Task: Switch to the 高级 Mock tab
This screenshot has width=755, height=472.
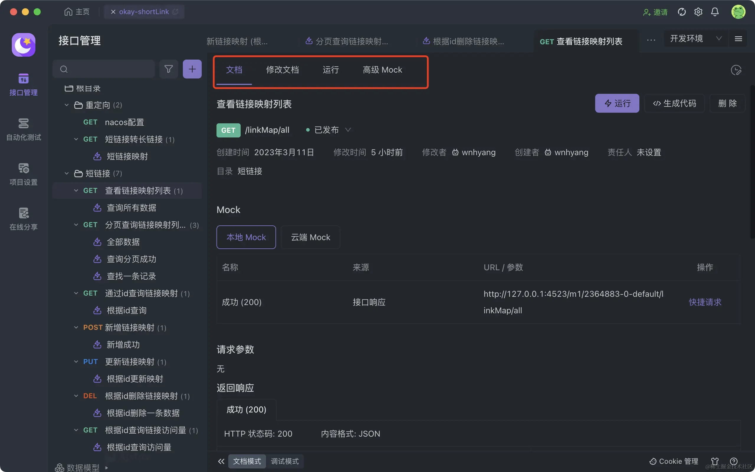Action: point(383,70)
